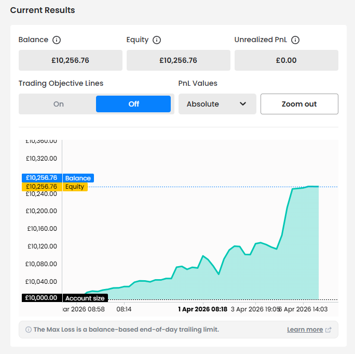
Task: Open the Absolute PnL Values dropdown
Action: point(217,104)
